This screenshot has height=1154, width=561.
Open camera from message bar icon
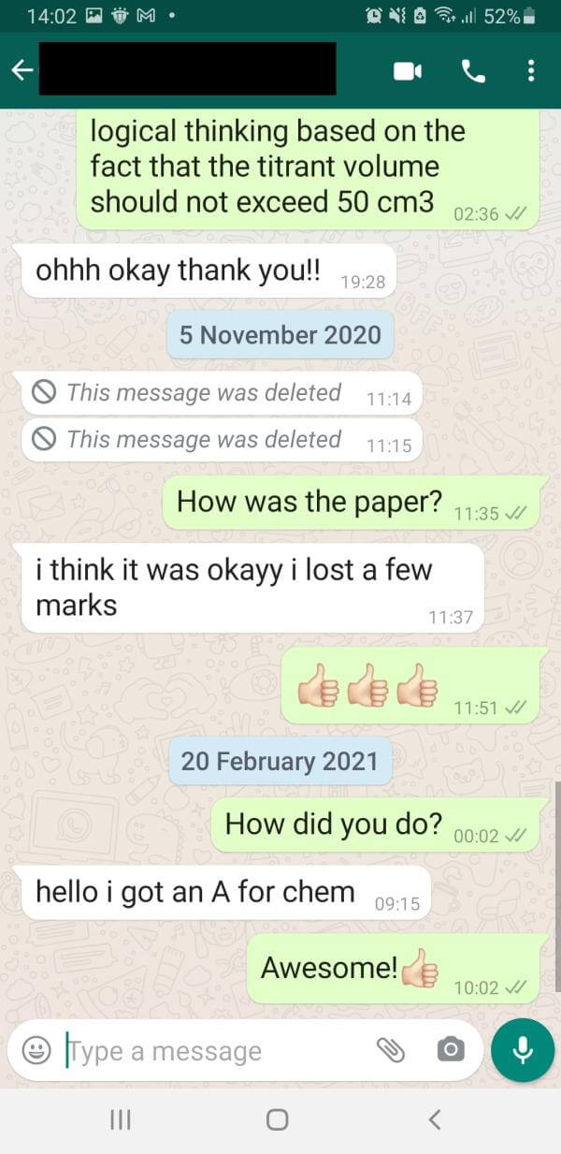click(450, 1050)
